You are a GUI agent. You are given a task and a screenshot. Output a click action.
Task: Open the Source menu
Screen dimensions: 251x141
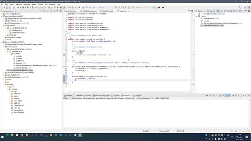pyautogui.click(x=12, y=4)
